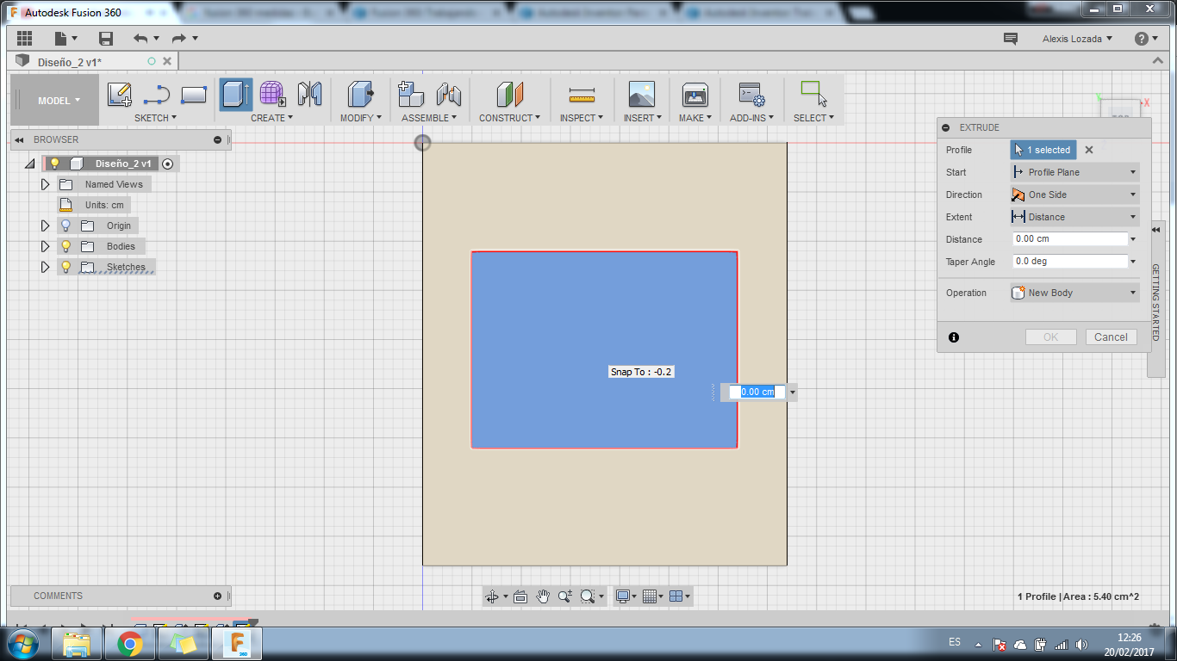Choose the Create Form sculpt icon

tap(272, 95)
